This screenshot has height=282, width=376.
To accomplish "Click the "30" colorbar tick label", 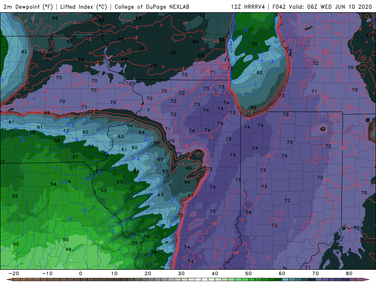I will (181, 274).
